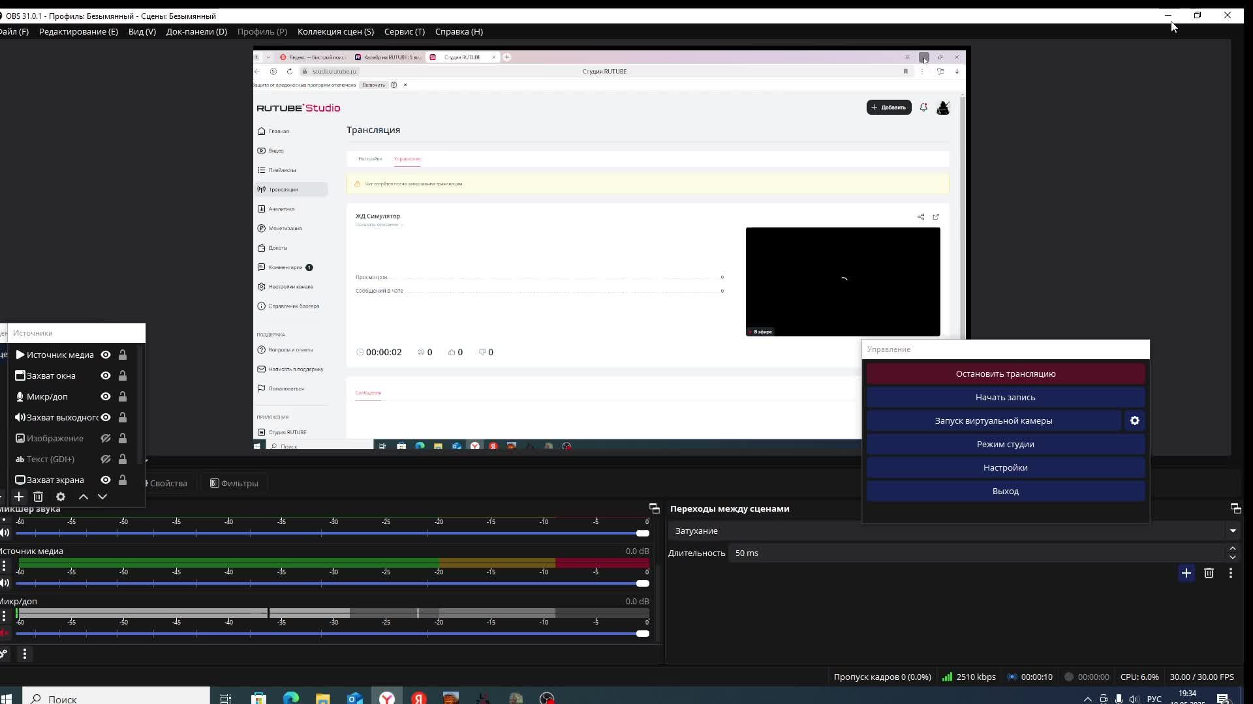Viewport: 1253px width, 704px height.
Task: Click the add source plus icon
Action: pos(19,497)
